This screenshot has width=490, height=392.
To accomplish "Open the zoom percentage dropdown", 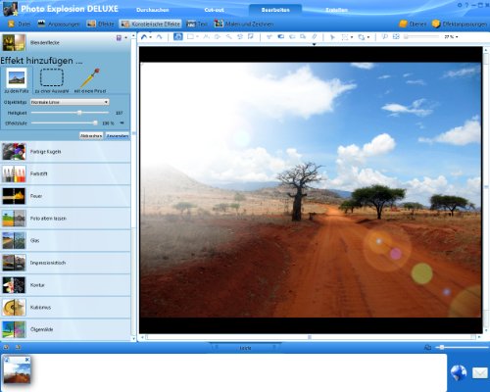I will point(451,37).
